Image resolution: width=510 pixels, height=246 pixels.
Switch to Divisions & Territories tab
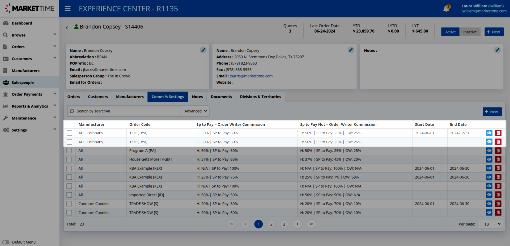[260, 97]
